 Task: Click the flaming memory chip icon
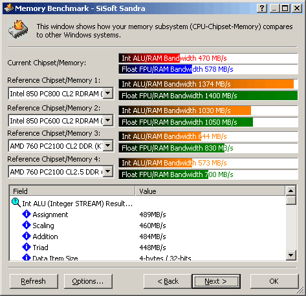click(x=18, y=30)
